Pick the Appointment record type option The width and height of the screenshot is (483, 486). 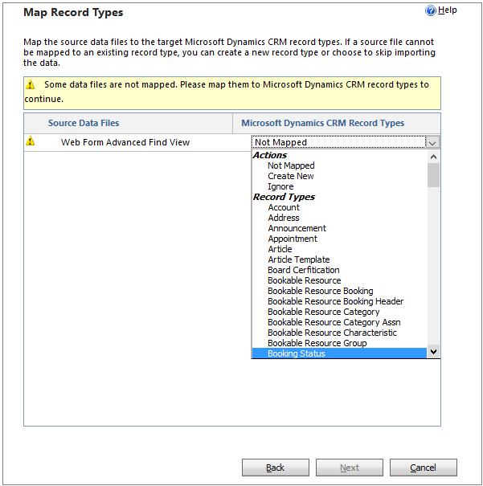293,239
